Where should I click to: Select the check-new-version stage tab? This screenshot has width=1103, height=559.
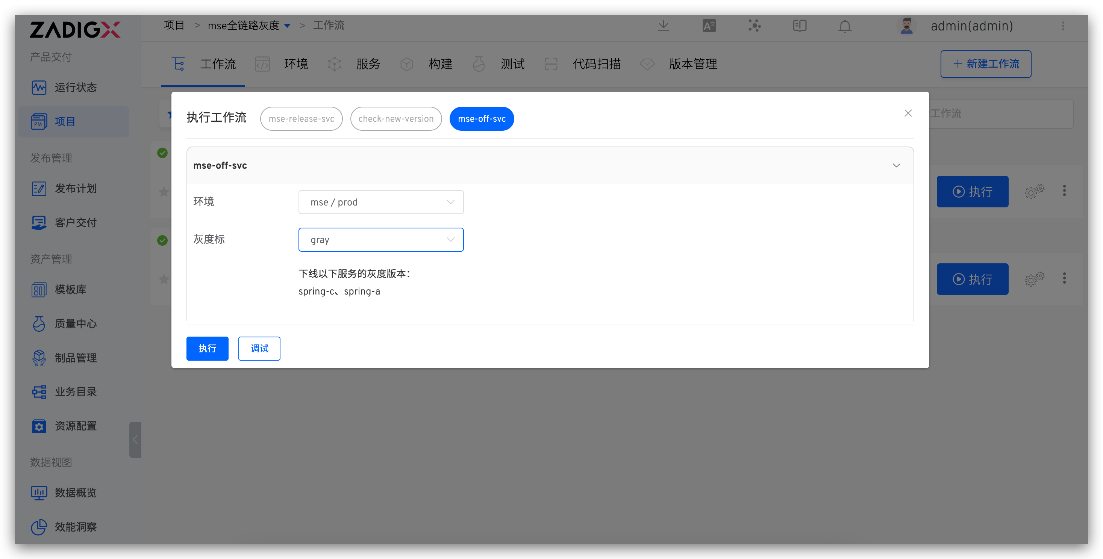tap(395, 119)
